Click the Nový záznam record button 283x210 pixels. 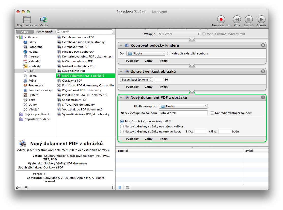click(221, 20)
